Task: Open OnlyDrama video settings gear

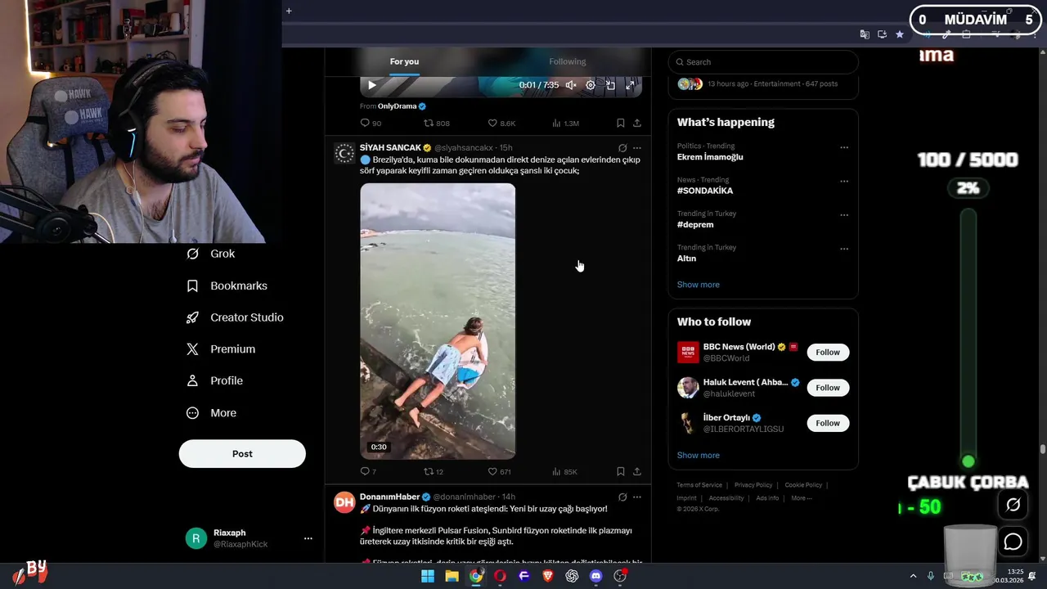Action: coord(591,85)
